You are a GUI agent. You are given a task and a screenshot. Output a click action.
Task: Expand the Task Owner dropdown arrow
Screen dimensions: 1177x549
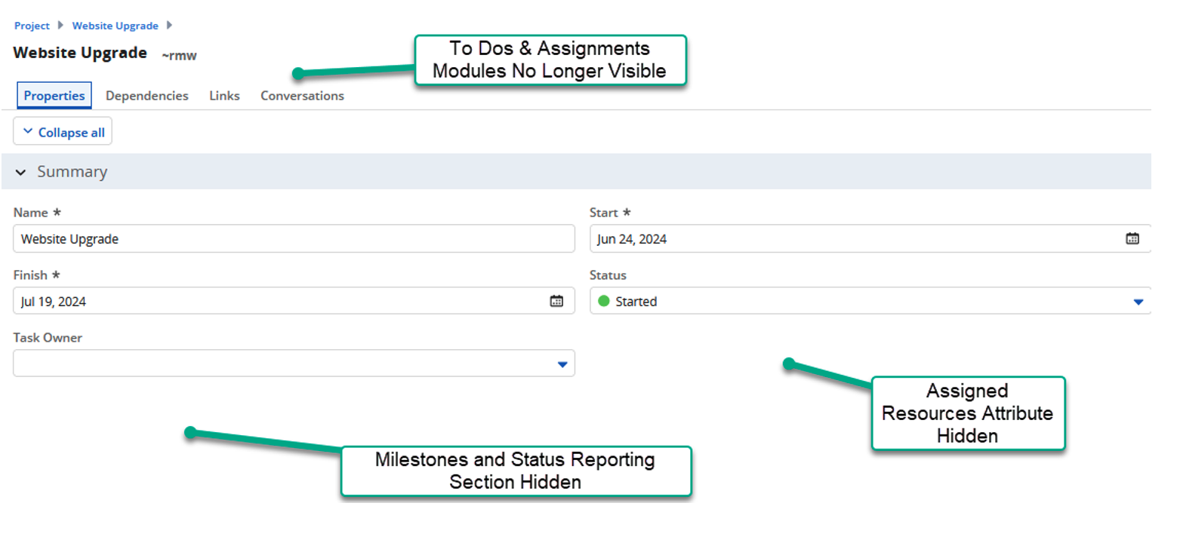pos(562,364)
